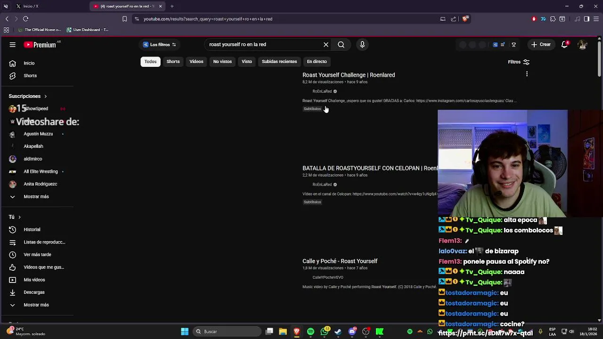Open the browser extensions puzzle icon
The height and width of the screenshot is (339, 603).
[553, 19]
